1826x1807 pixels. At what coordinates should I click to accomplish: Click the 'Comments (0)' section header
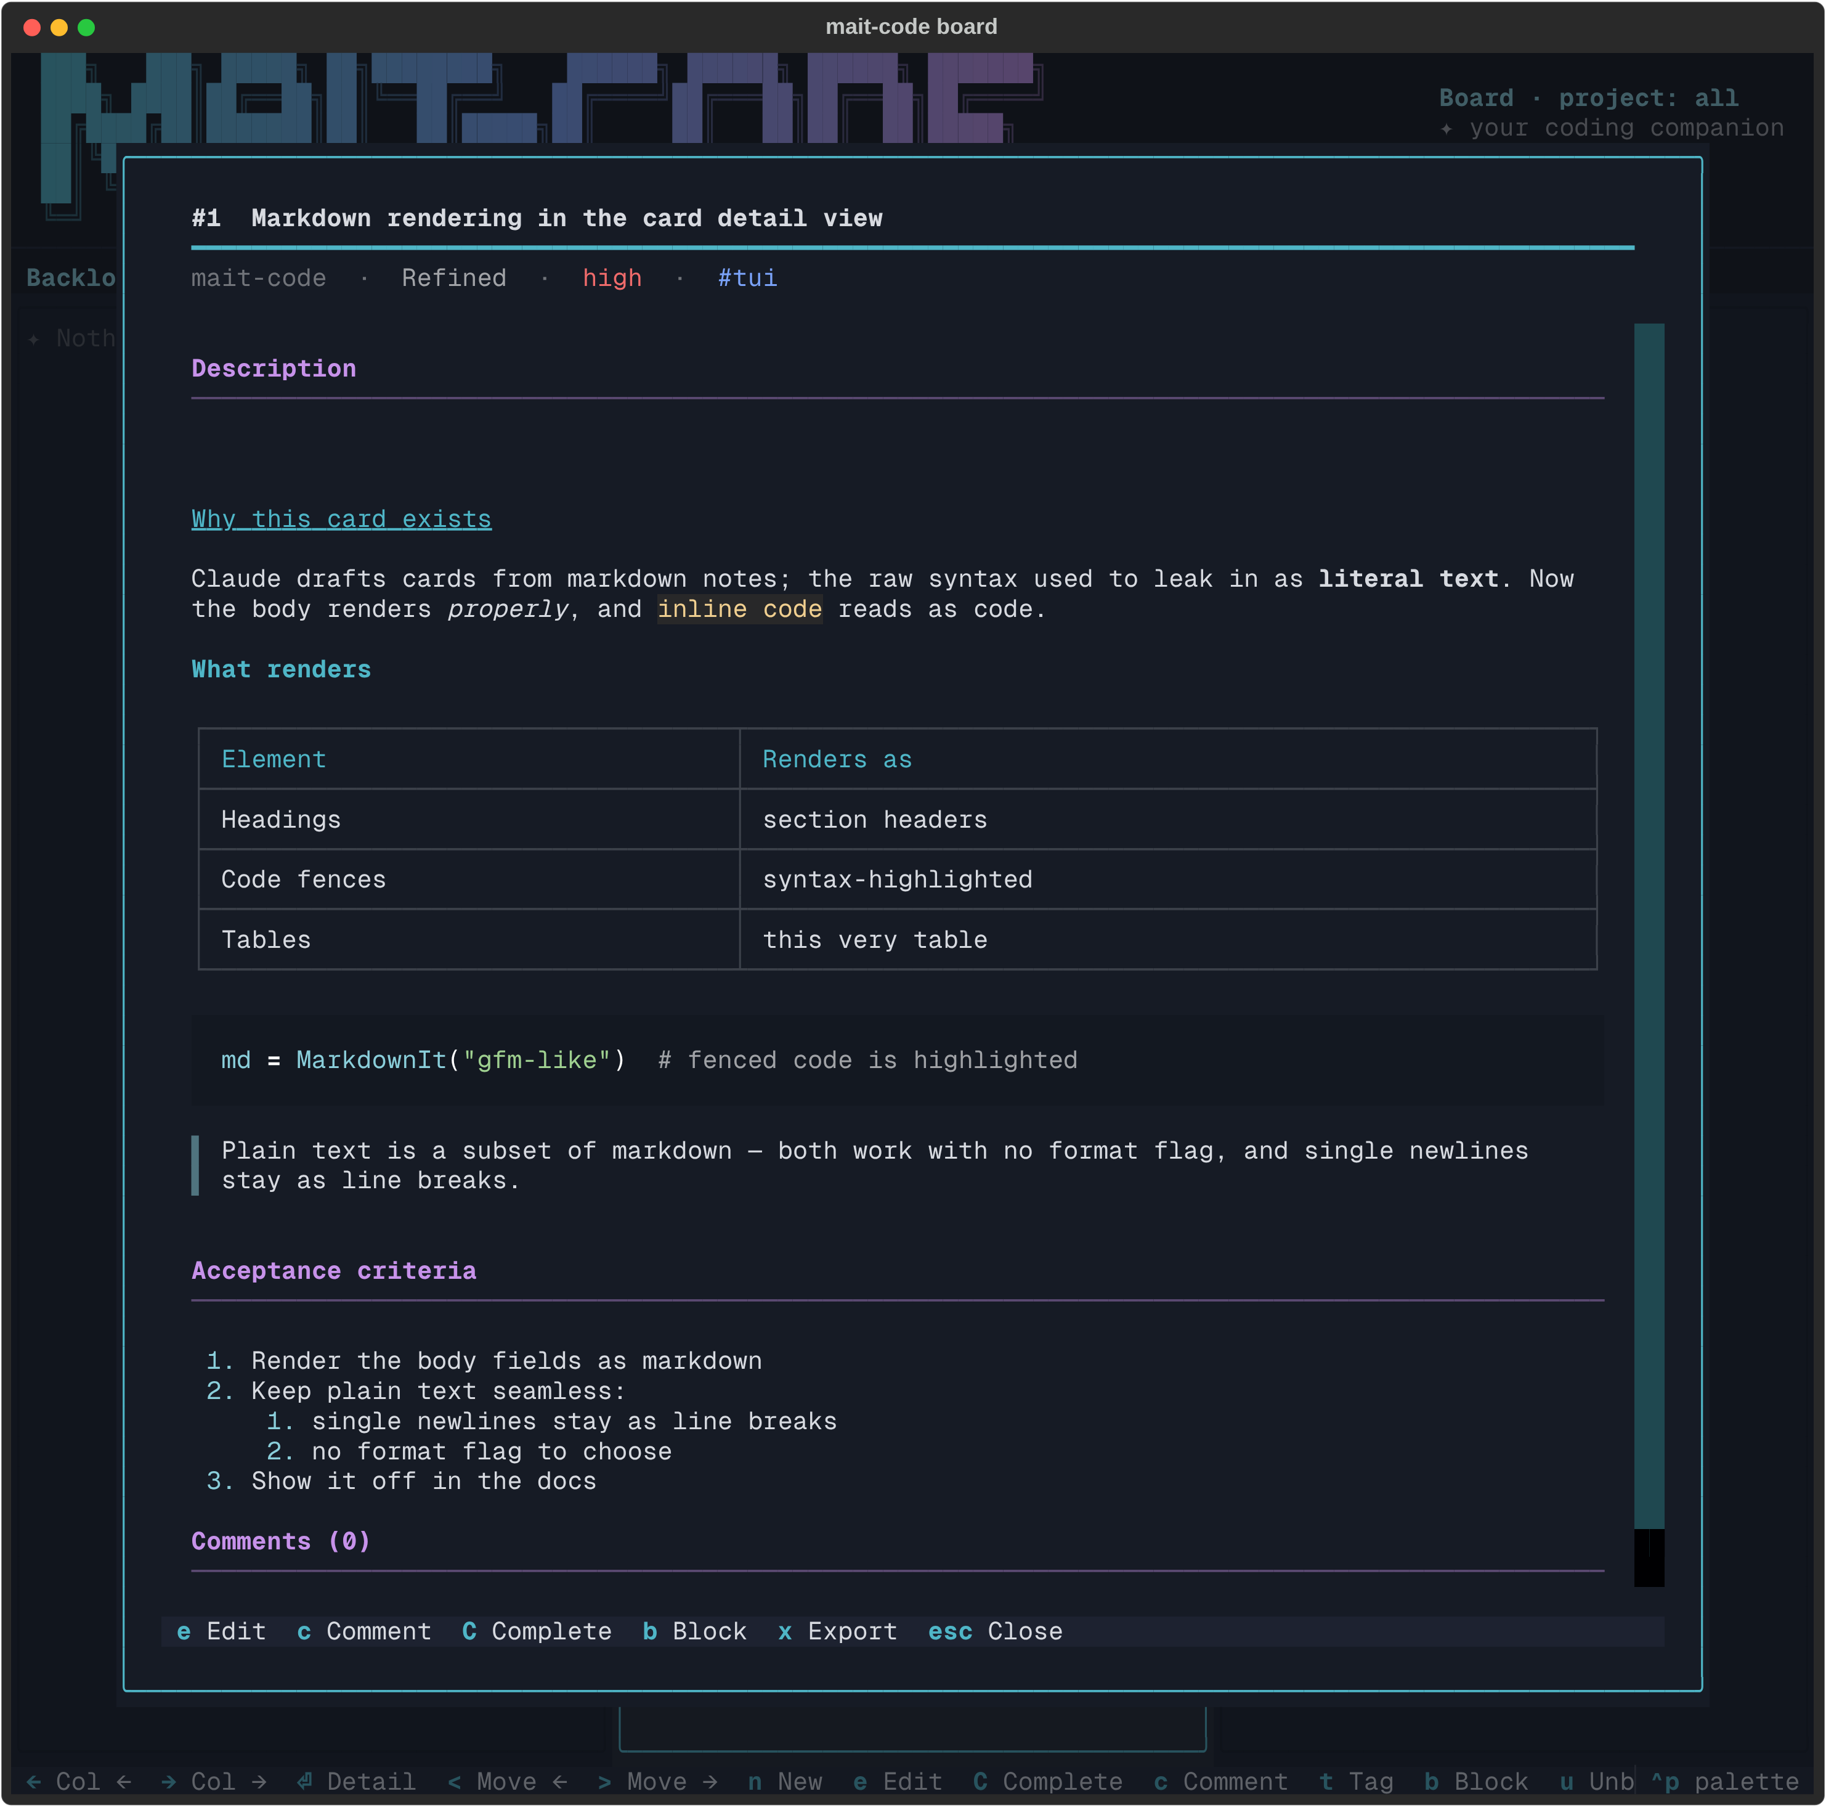281,1541
